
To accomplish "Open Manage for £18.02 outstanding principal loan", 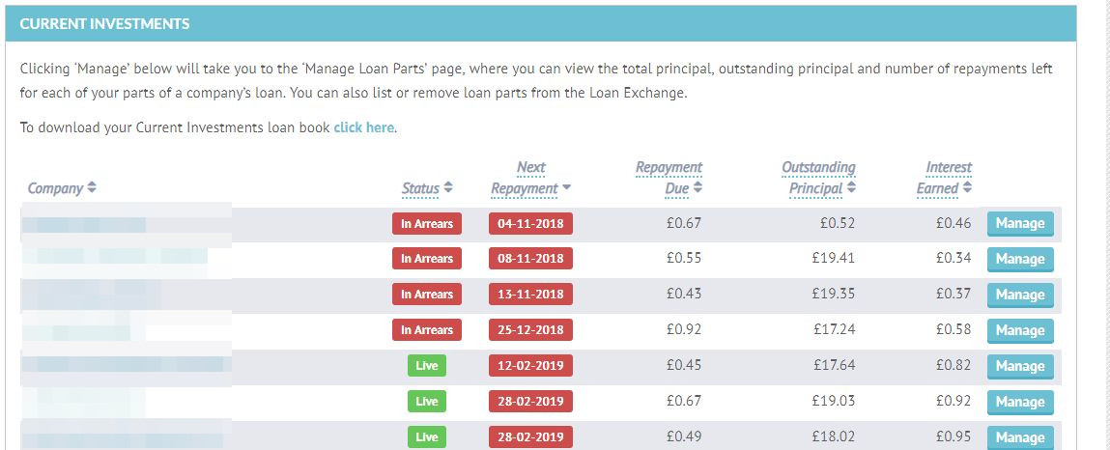I will pos(1020,437).
